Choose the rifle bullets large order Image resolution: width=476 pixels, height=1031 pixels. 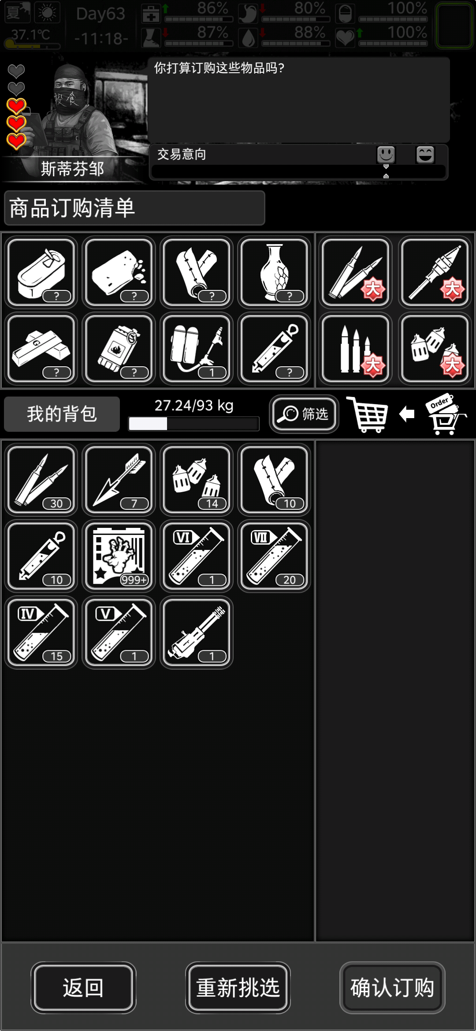[356, 349]
